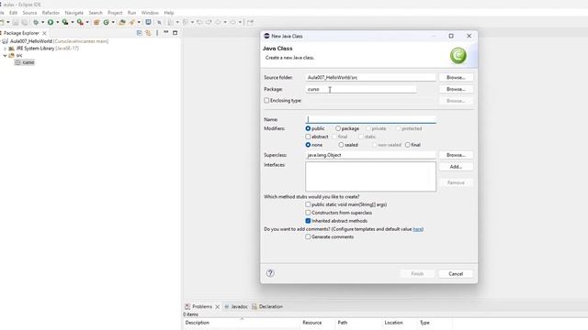Screen dimensions: 588x330
Task: Open the comment templates 'here' link
Action: tap(418, 229)
